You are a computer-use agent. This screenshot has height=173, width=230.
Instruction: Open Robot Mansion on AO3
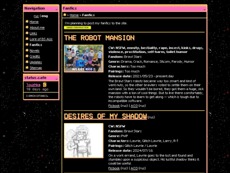pos(134,106)
